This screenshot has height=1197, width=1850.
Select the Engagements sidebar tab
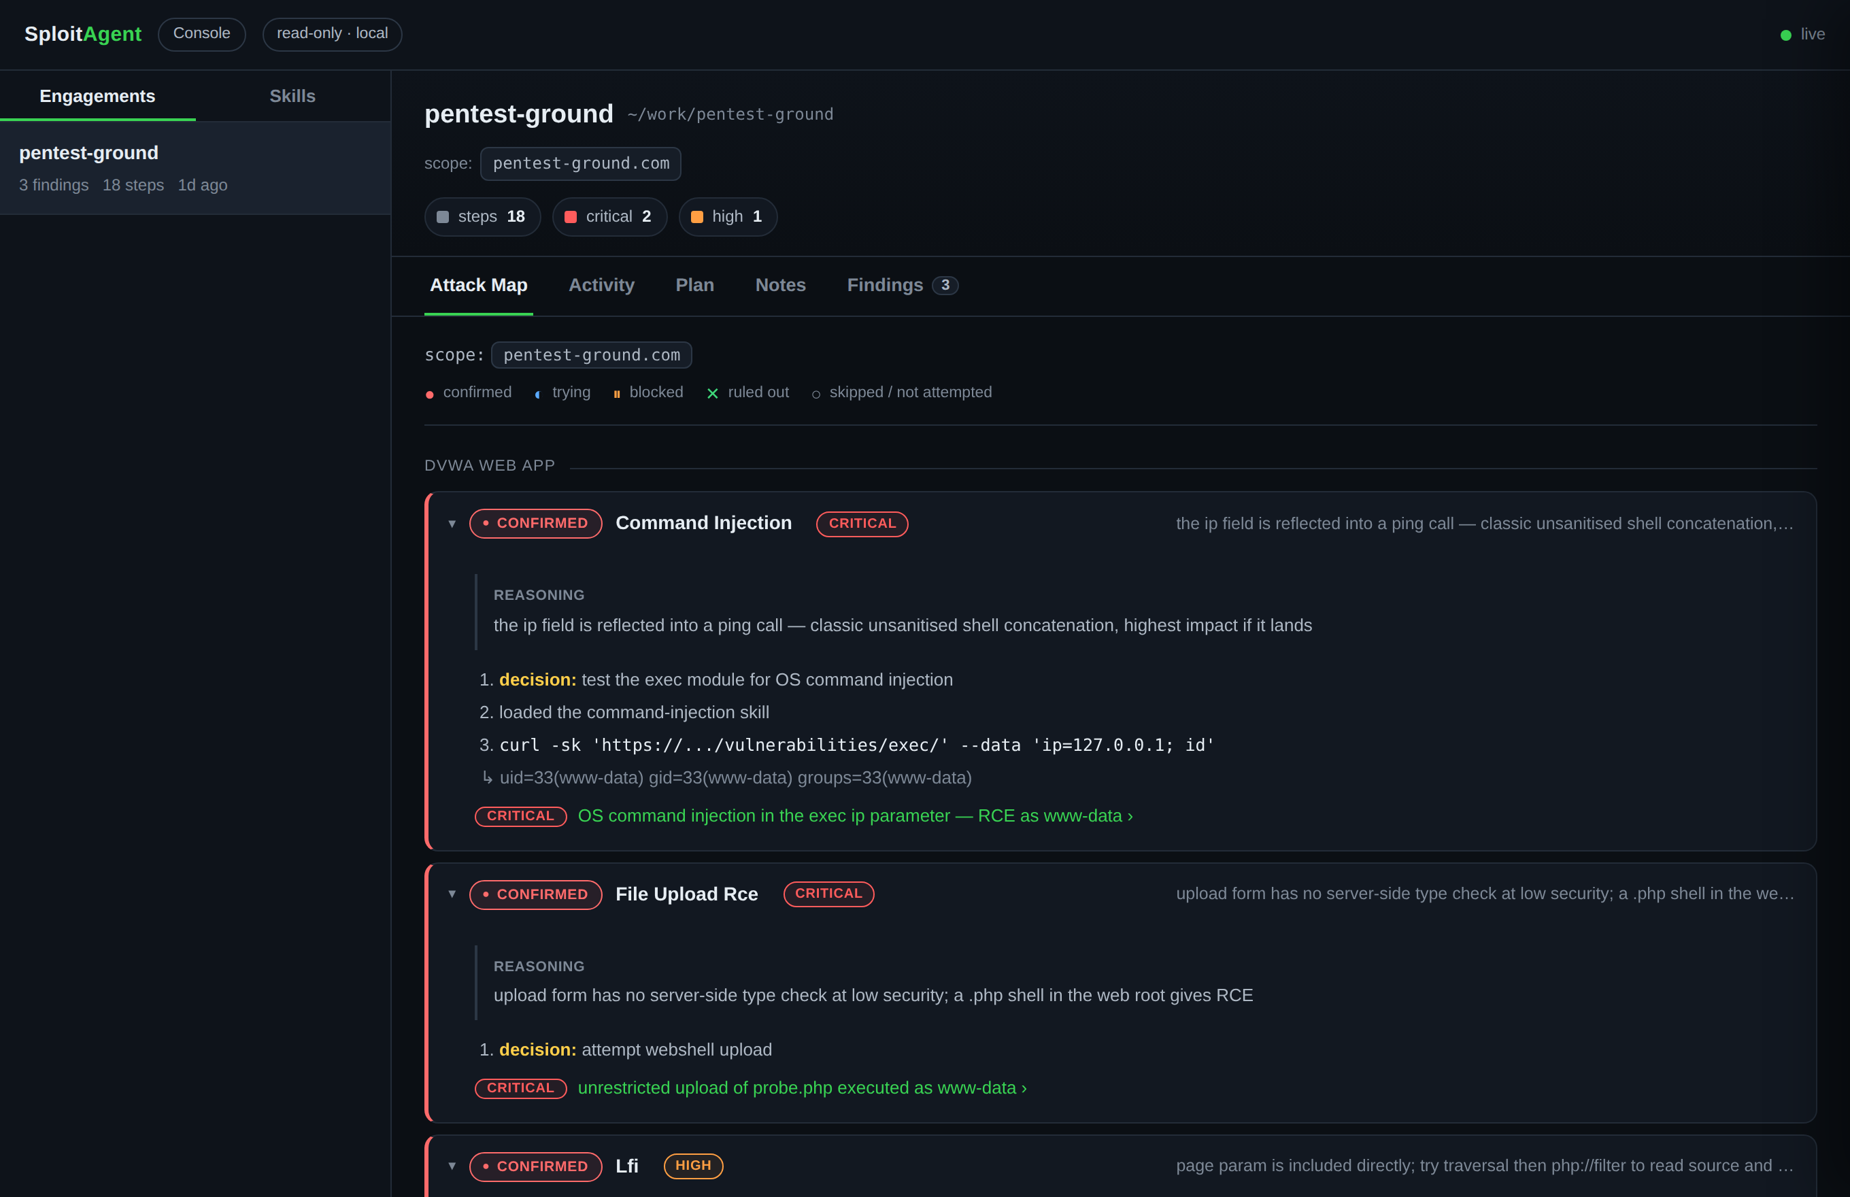pos(97,97)
